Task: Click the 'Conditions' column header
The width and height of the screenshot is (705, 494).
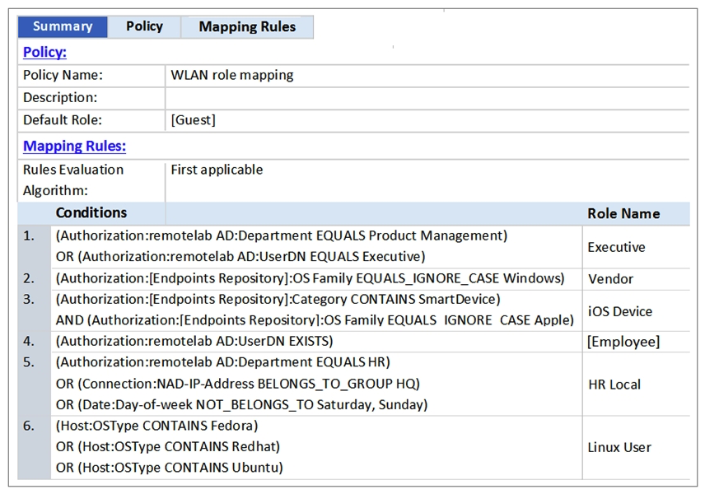Action: 91,212
